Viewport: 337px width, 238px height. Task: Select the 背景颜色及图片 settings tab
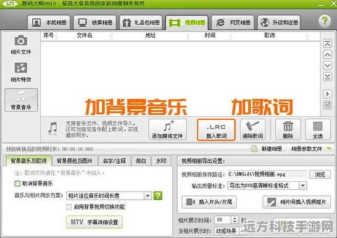click(x=74, y=161)
